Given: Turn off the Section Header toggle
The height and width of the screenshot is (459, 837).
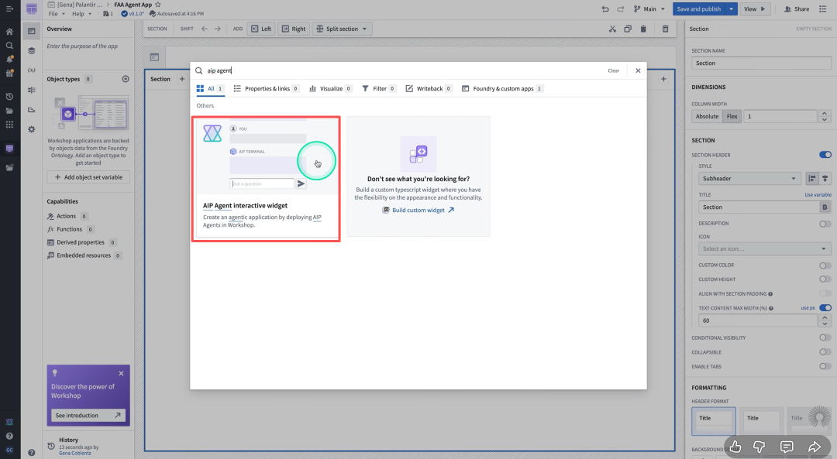Looking at the screenshot, I should pos(825,155).
